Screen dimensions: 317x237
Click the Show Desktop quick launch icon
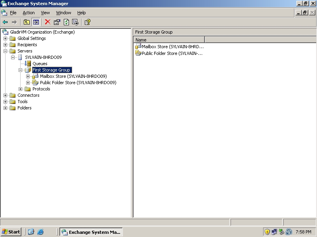31,232
